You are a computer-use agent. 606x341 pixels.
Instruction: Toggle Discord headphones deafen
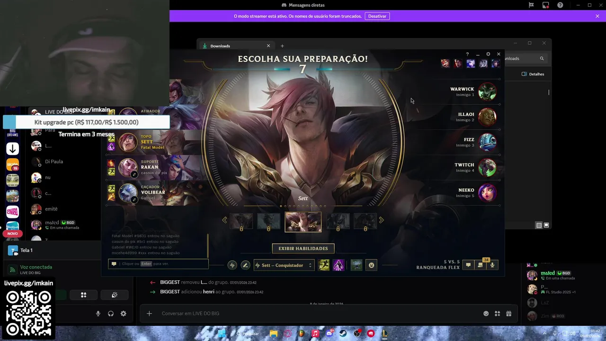click(x=111, y=314)
